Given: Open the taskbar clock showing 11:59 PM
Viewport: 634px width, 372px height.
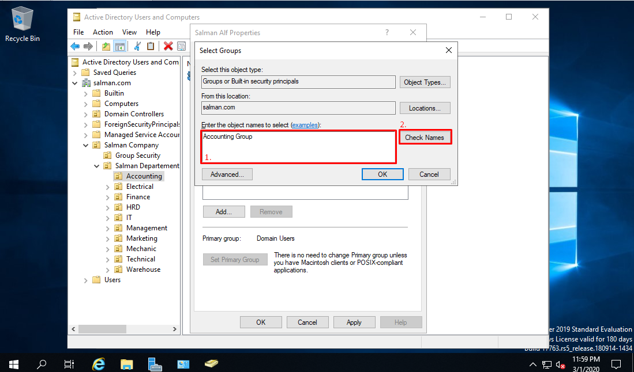Looking at the screenshot, I should coord(586,364).
